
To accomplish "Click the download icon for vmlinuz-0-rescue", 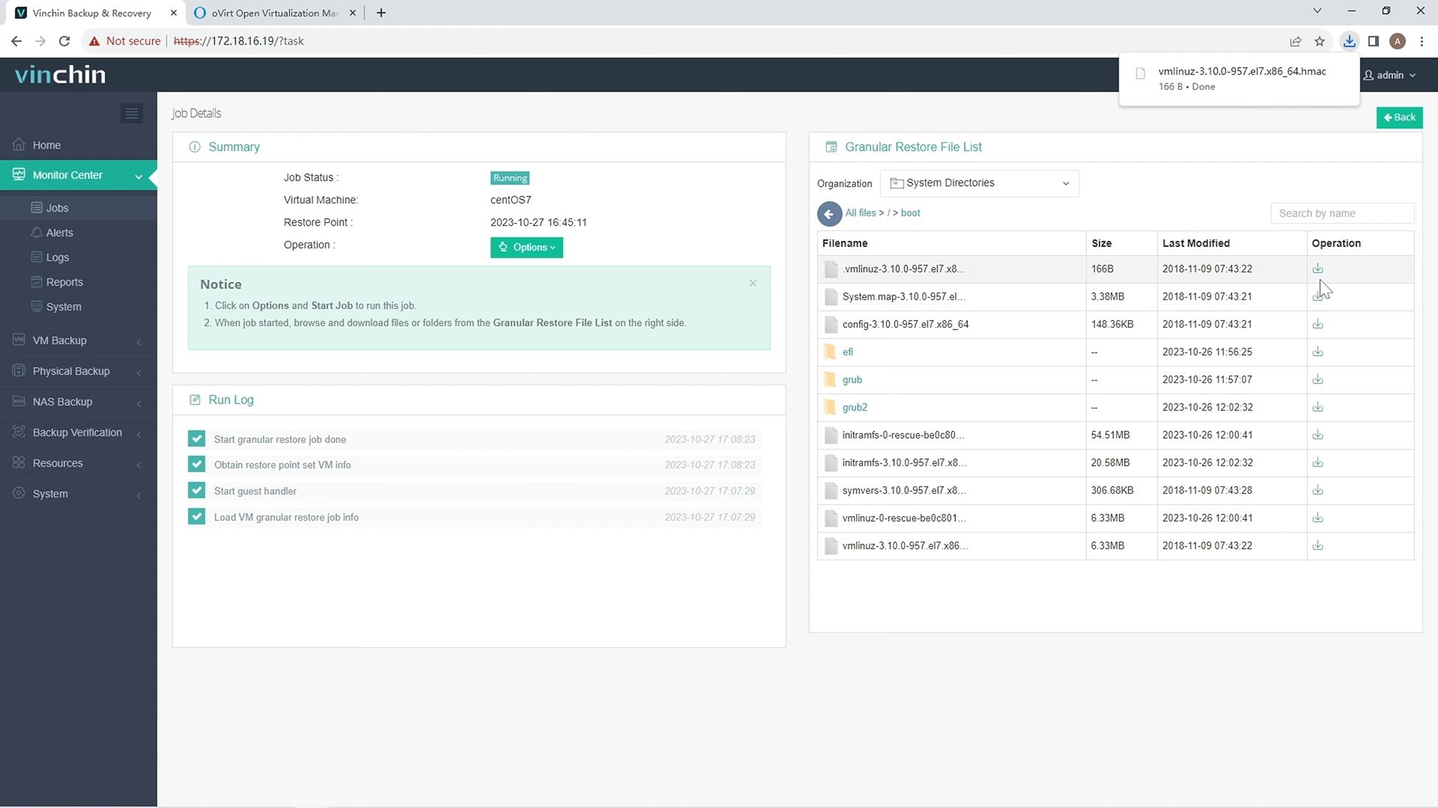I will click(1318, 517).
